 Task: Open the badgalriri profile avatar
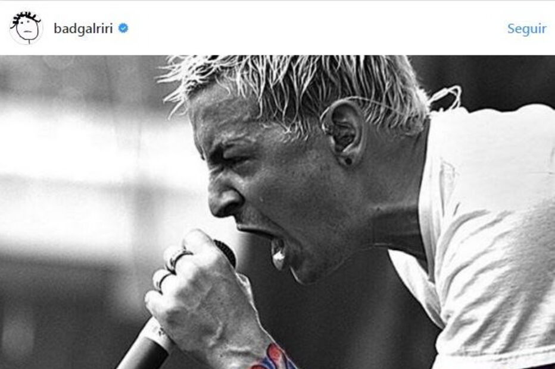click(x=26, y=28)
